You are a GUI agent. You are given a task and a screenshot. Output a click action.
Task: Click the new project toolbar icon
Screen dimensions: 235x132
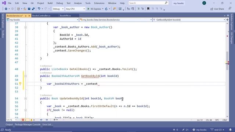[x=18, y=9]
